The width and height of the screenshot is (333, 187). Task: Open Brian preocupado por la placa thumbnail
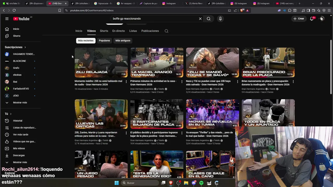tap(268, 62)
